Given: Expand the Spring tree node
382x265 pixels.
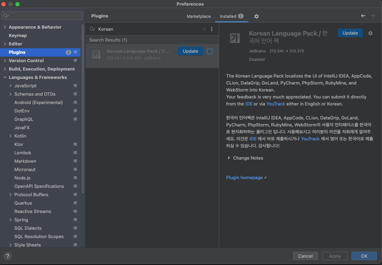Looking at the screenshot, I should point(10,220).
